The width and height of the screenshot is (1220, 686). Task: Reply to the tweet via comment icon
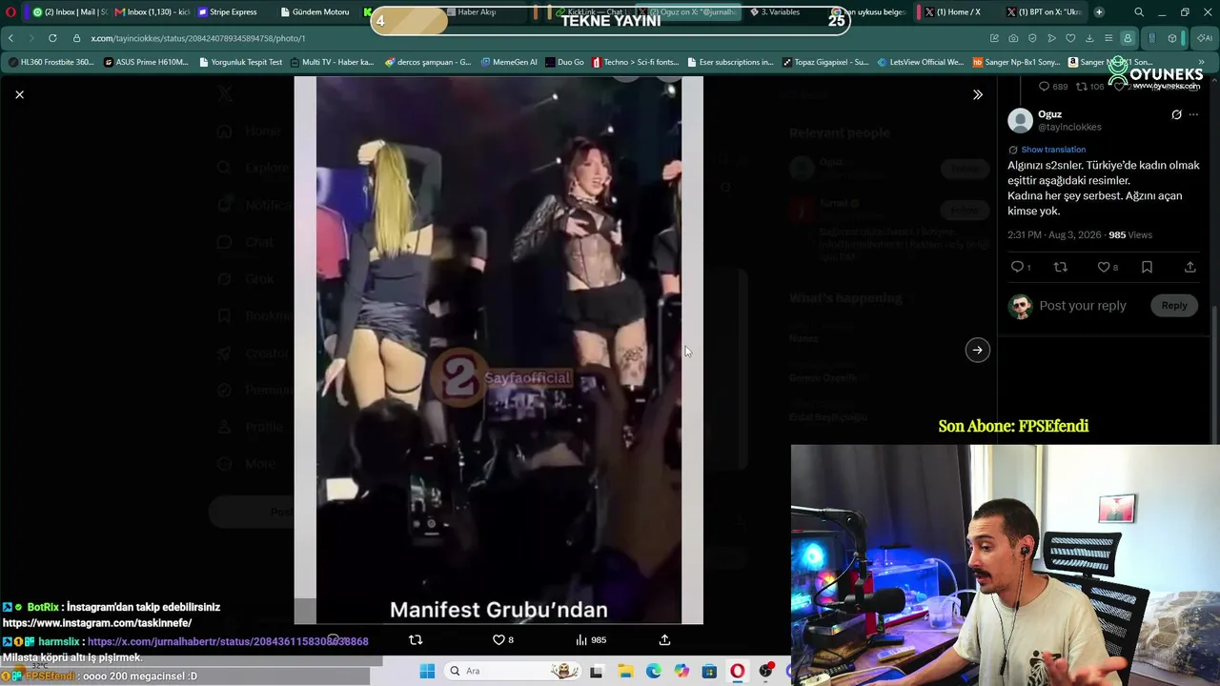point(1017,267)
